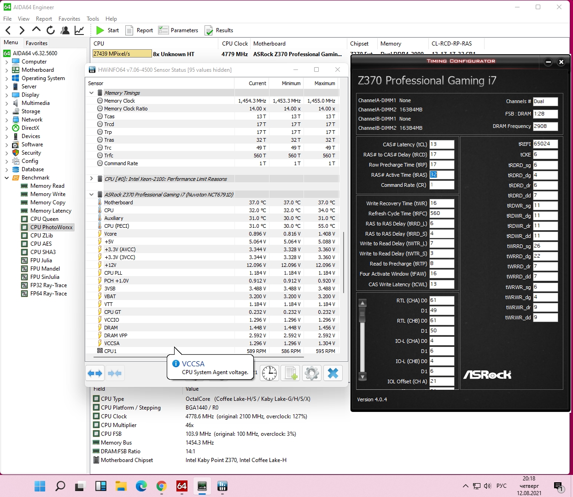Edit Refresh Cycle Time (tRFC) field
Viewport: 573px width, 497px height.
[x=442, y=214]
